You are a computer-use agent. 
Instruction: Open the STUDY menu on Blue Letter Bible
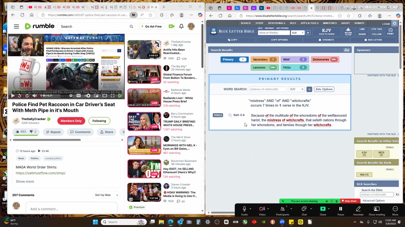259,23
